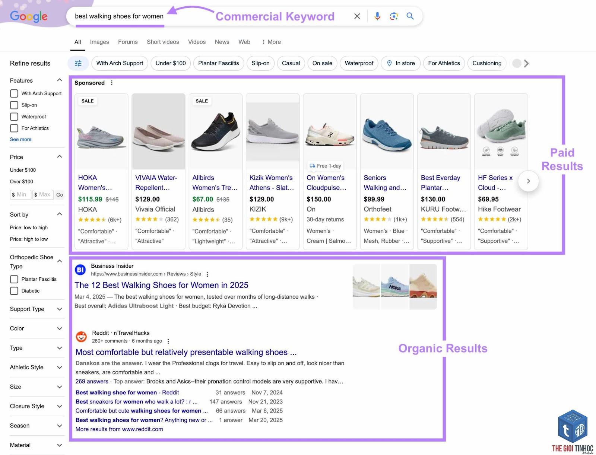Click the KURU grey shoe image
This screenshot has height=455, width=596.
pyautogui.click(x=444, y=132)
